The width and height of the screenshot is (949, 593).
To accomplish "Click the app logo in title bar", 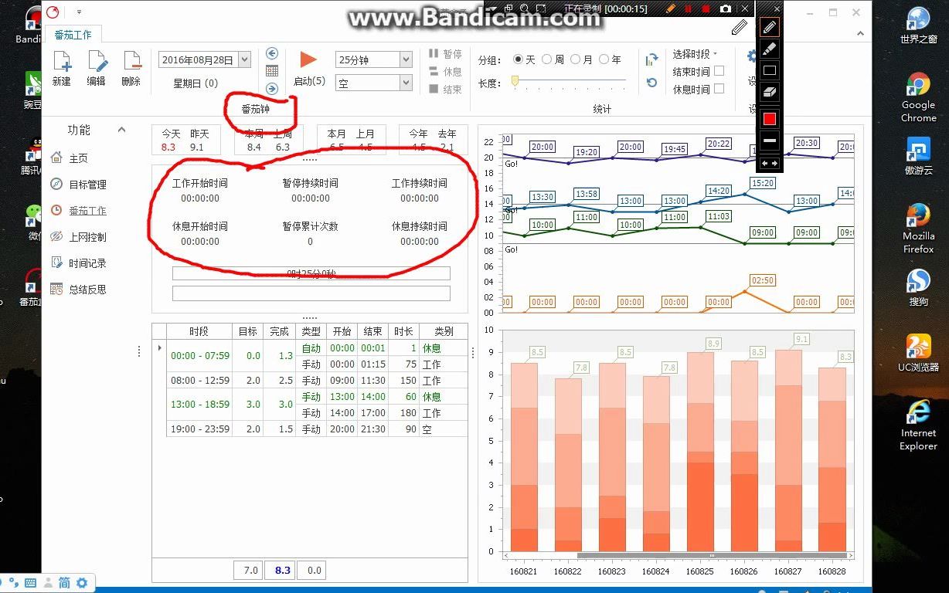I will tap(53, 12).
